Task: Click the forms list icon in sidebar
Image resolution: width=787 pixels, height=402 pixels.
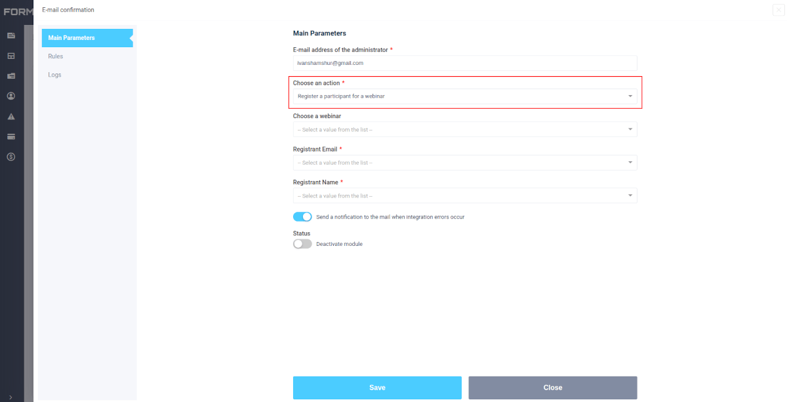Action: tap(11, 35)
